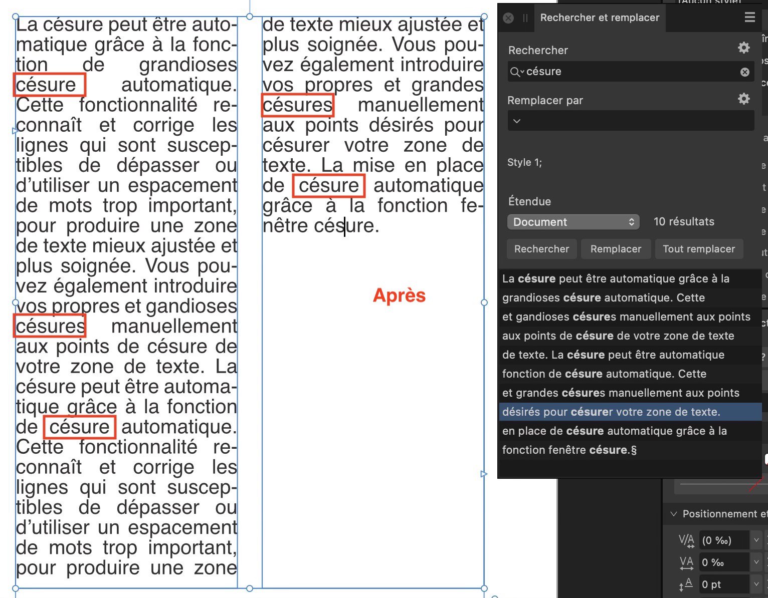Screen dimensions: 768x598
Task: Click the baseline shift 0 pt field
Action: pos(724,584)
